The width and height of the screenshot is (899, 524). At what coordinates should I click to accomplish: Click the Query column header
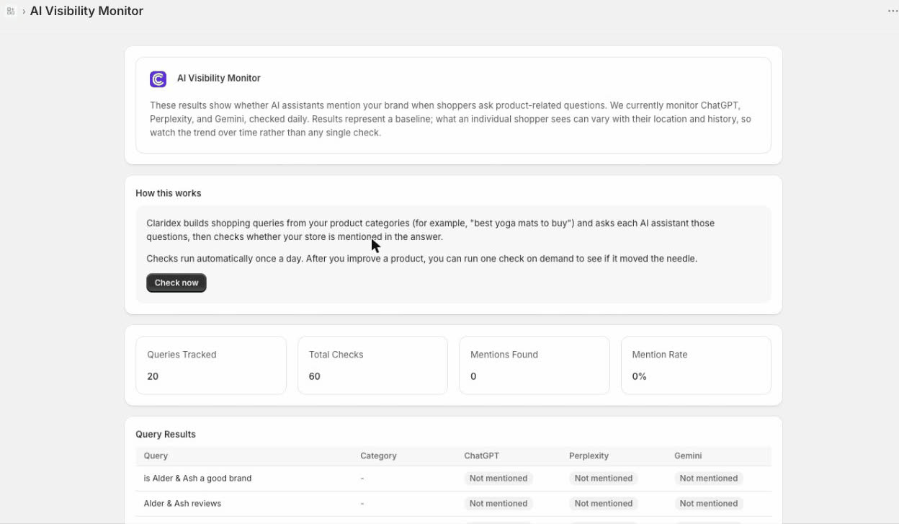[x=156, y=456]
